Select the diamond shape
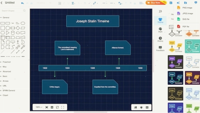200x113 pixels. coord(18,28)
